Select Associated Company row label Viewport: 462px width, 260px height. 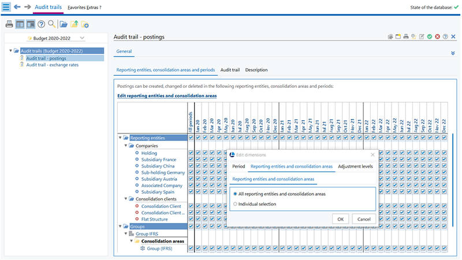[162, 185]
